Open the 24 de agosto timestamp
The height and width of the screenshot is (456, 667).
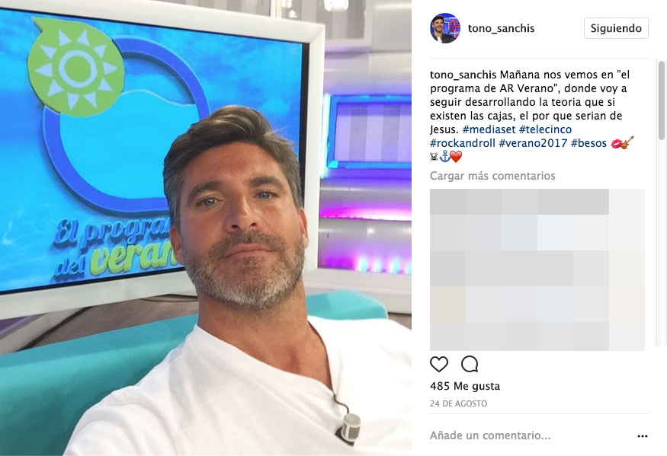[459, 403]
